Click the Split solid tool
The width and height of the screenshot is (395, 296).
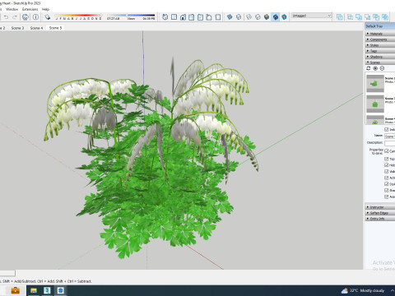pyautogui.click(x=385, y=17)
